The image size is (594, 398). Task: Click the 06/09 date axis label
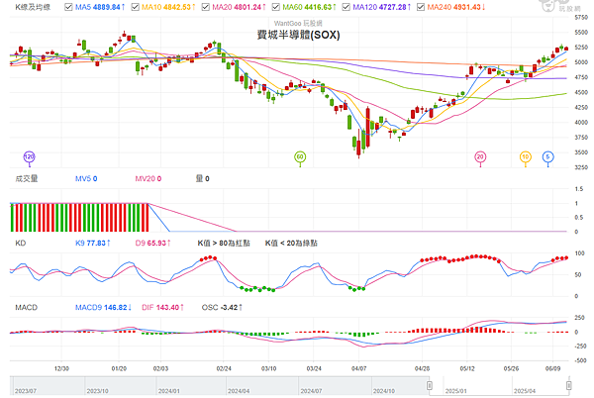[x=552, y=368]
